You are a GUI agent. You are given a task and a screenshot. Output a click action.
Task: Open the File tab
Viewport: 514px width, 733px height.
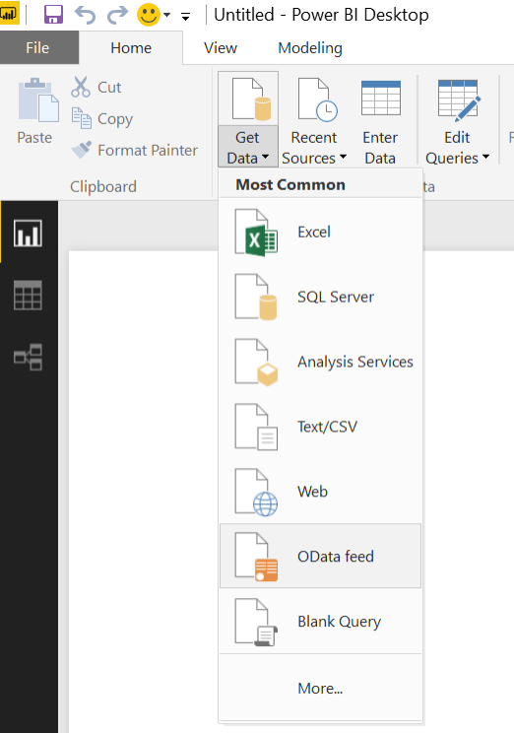tap(37, 47)
